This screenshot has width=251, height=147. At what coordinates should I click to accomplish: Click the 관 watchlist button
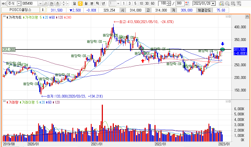click(x=51, y=3)
